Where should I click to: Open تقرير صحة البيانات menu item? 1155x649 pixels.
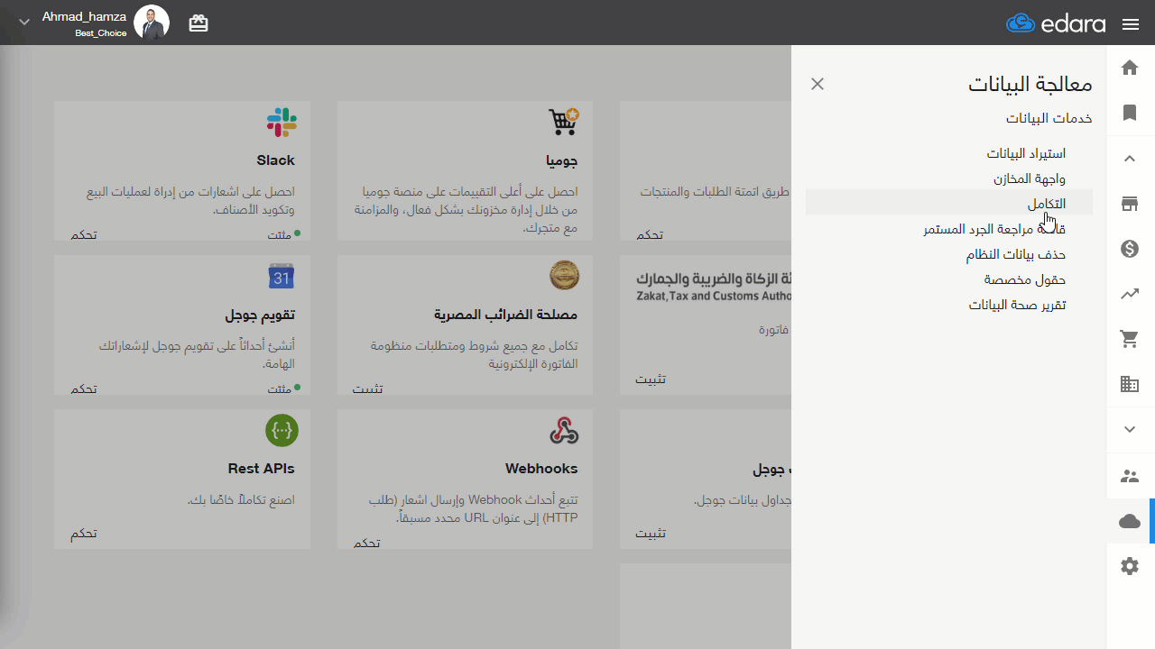(x=1018, y=305)
